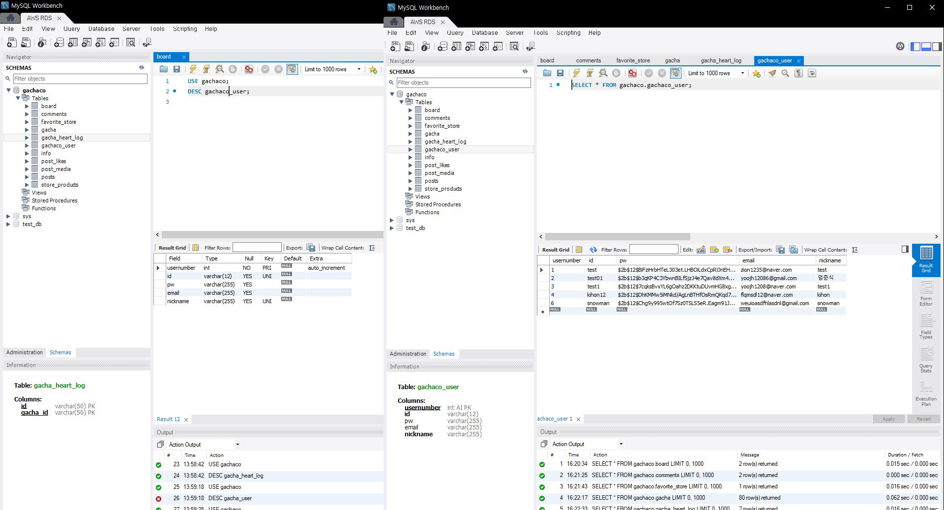Open Scripting menu in right window
This screenshot has height=510, width=944.
(x=568, y=32)
